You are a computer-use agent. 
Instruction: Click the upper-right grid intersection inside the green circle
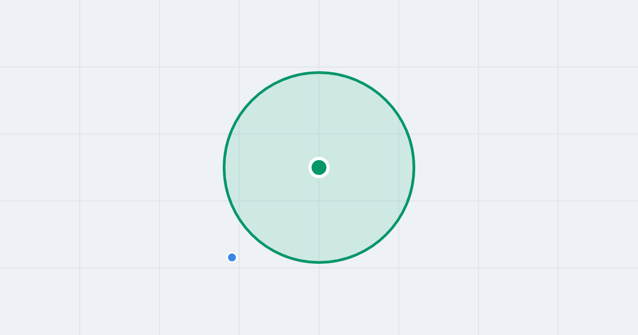click(399, 134)
